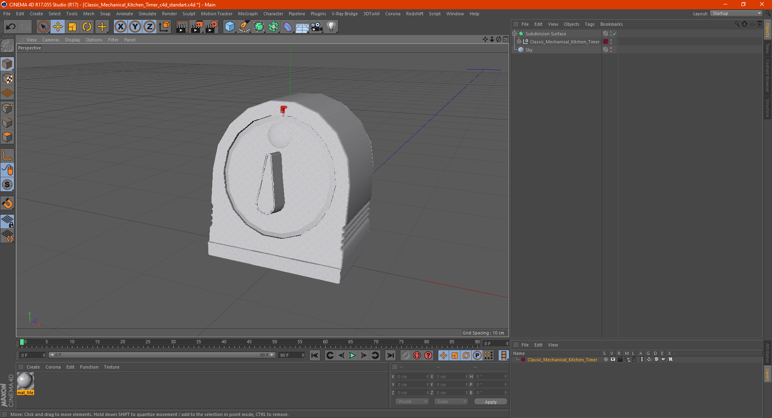Open the Array modeling objects icon
This screenshot has width=772, height=418.
pos(273,27)
